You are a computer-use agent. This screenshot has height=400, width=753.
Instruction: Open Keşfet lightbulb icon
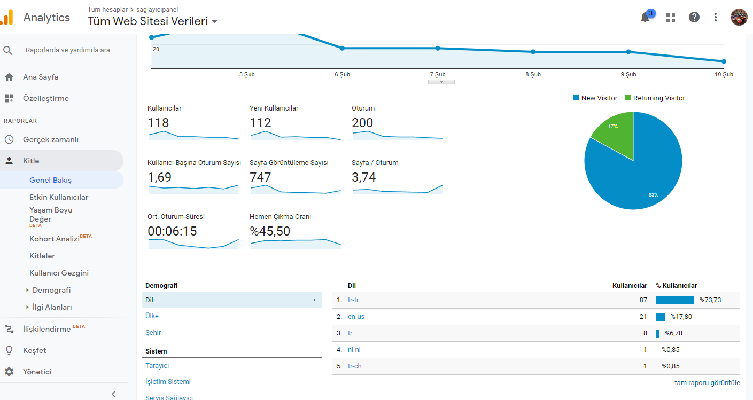[9, 350]
